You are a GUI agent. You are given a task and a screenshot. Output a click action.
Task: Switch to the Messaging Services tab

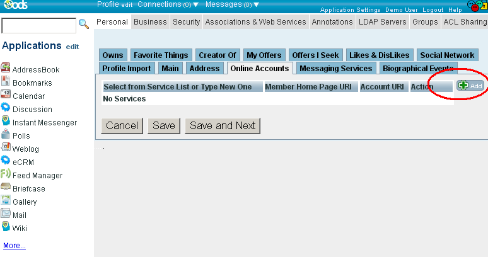coord(336,68)
